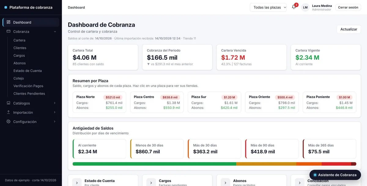Click the Catálogos box icon
Image resolution: width=367 pixels, height=186 pixels.
(x=9, y=103)
